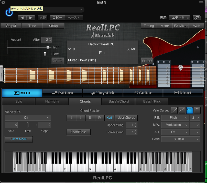The image size is (207, 183).
Task: Select chord position I
Action: point(71,118)
